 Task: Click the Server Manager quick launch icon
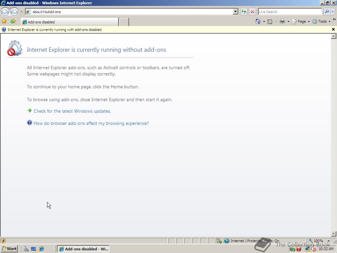pyautogui.click(x=26, y=249)
